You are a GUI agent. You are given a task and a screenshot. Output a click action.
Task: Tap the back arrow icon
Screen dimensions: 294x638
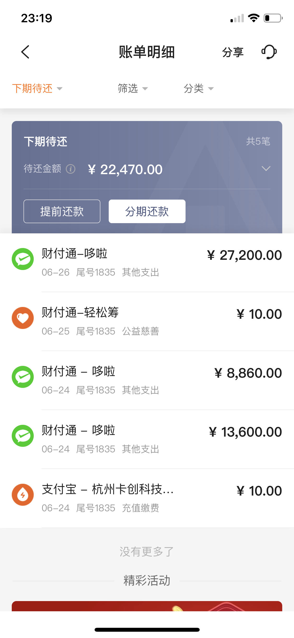pyautogui.click(x=25, y=52)
